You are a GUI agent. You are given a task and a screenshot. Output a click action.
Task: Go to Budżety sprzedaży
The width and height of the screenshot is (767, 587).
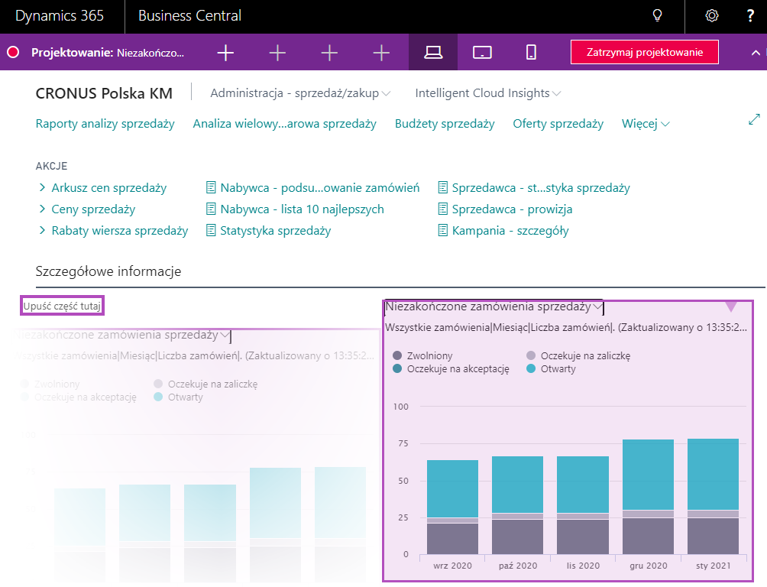[x=445, y=124]
